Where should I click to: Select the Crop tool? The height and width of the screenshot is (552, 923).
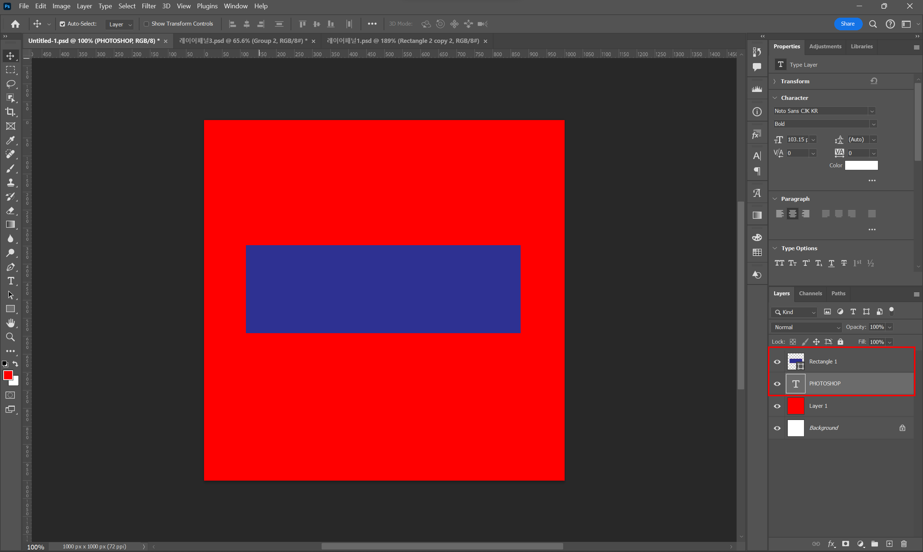pyautogui.click(x=10, y=112)
